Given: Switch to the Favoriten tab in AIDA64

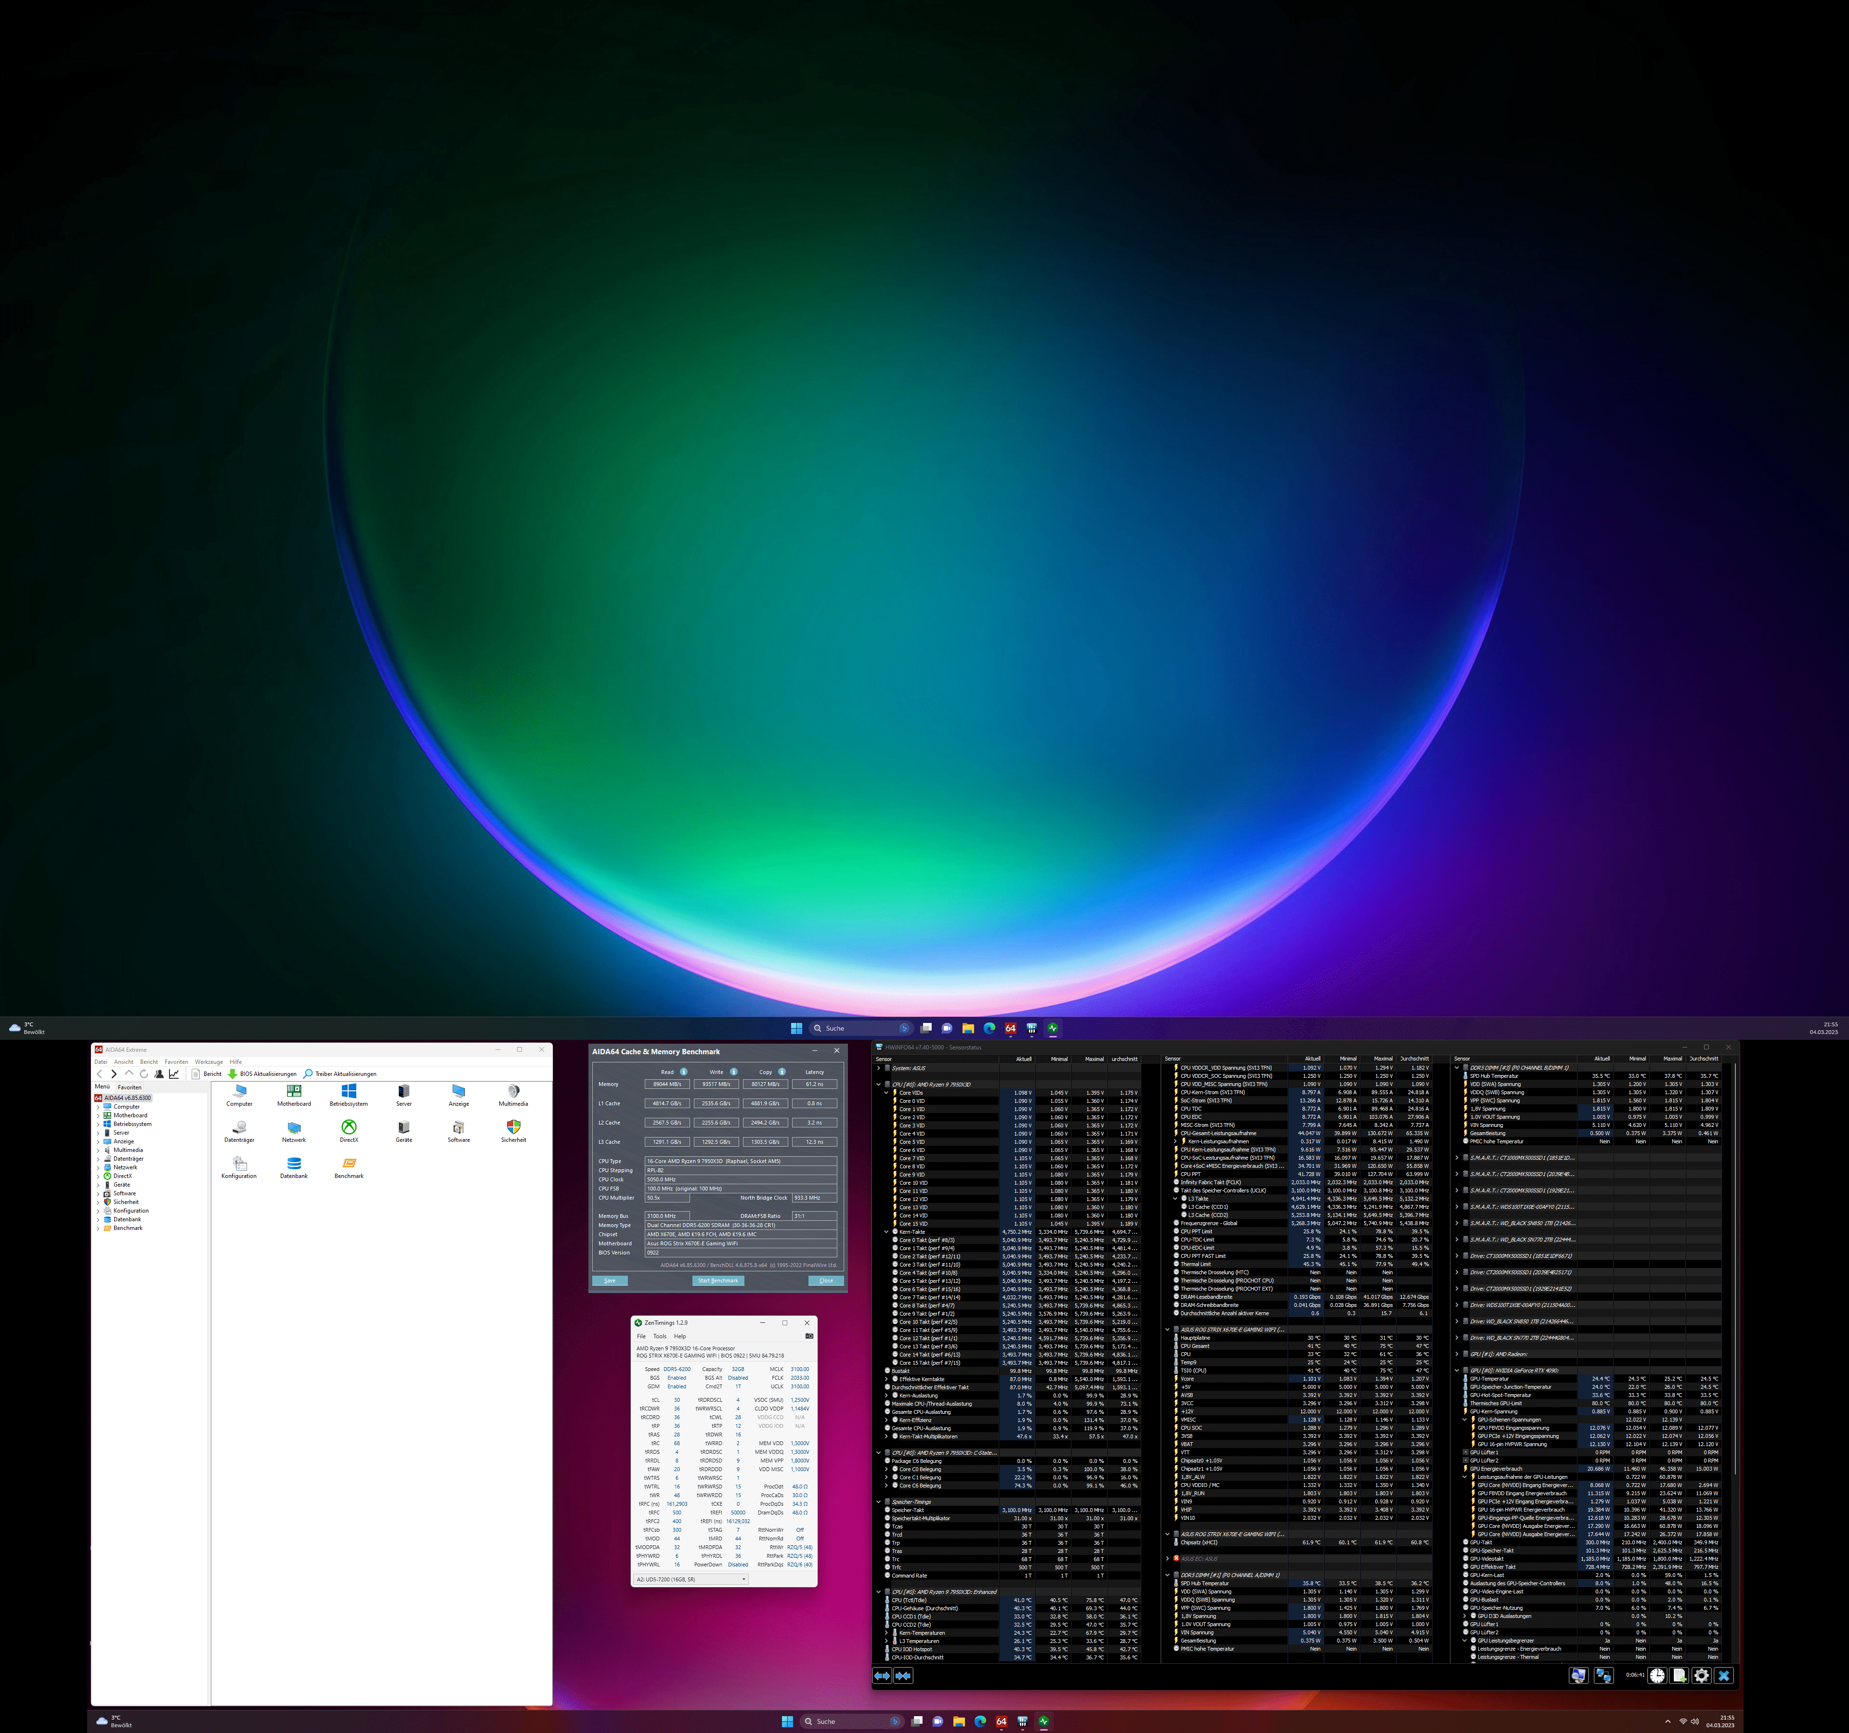Looking at the screenshot, I should point(129,1087).
